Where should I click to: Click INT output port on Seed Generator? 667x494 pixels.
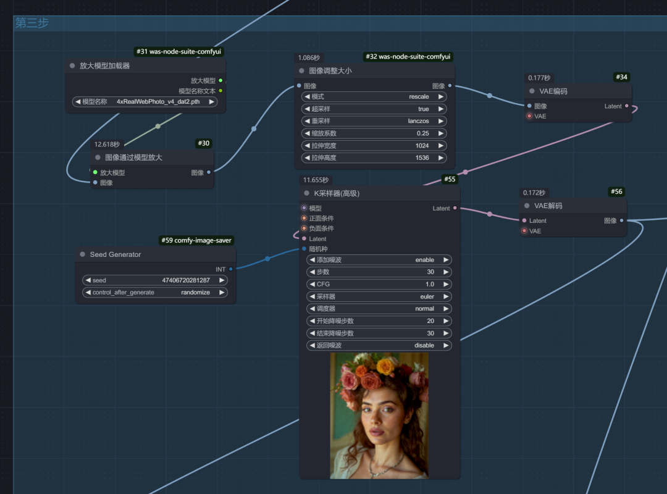point(230,269)
